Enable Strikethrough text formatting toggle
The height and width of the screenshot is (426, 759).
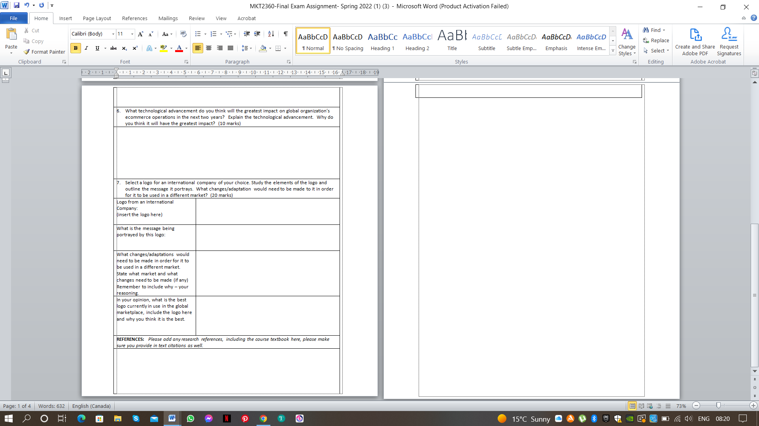click(113, 49)
